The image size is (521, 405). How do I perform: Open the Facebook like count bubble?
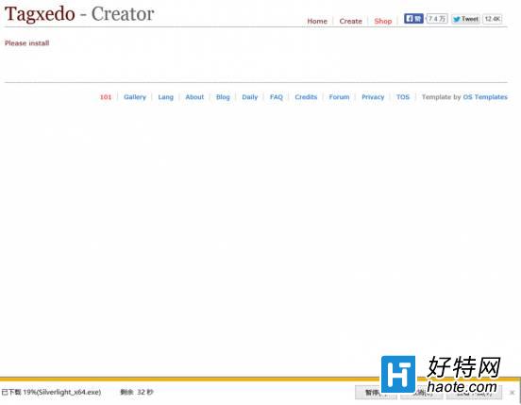437,19
